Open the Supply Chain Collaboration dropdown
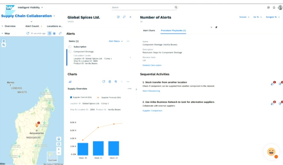 28,16
